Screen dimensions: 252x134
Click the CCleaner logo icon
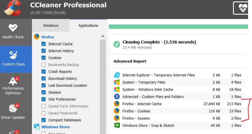pos(12,9)
